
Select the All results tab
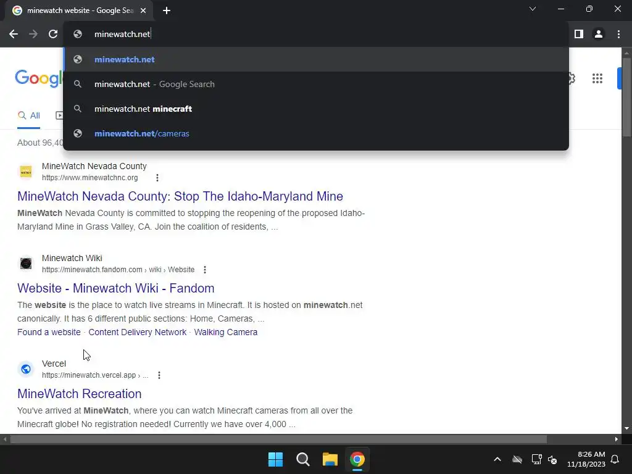[x=28, y=116]
